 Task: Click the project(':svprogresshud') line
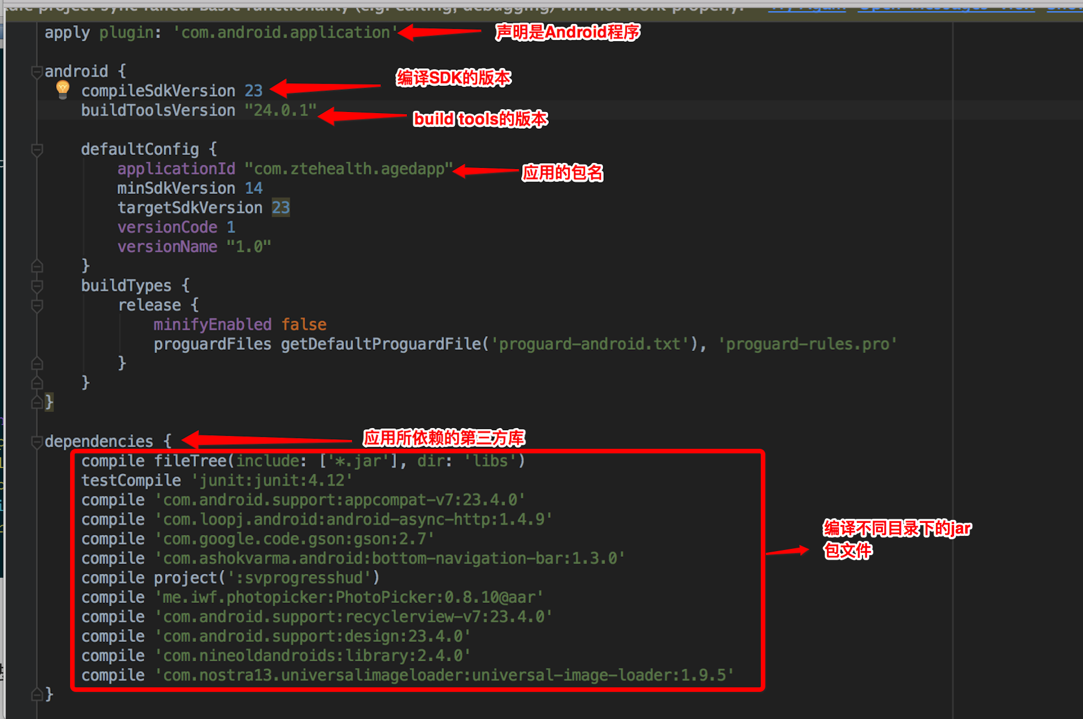[231, 578]
